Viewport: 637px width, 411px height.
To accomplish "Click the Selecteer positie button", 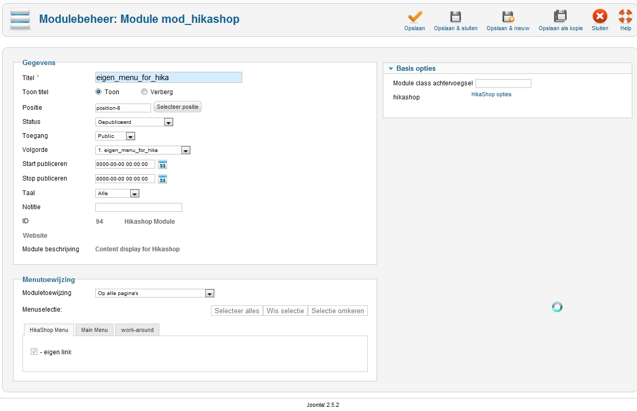I will coord(178,107).
